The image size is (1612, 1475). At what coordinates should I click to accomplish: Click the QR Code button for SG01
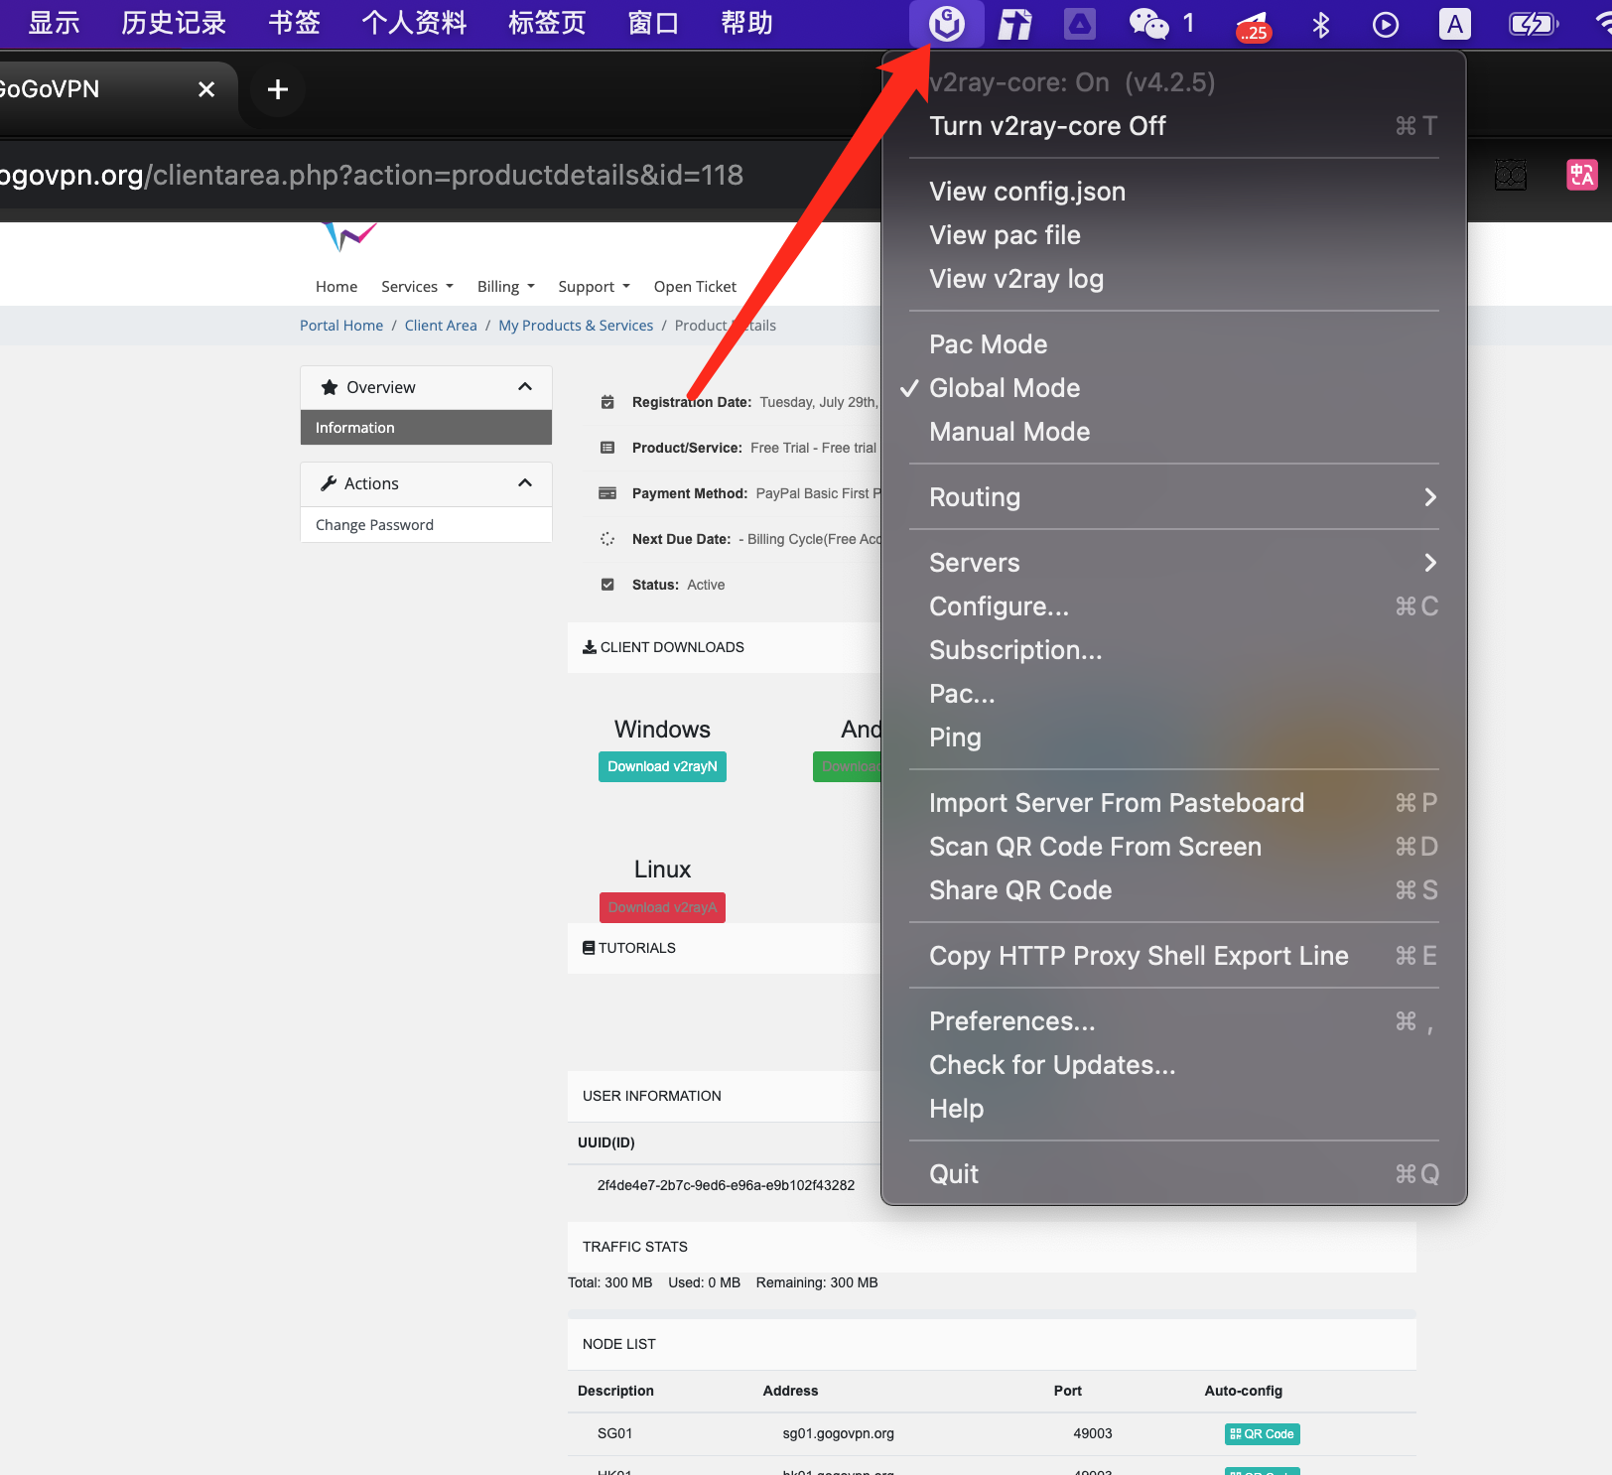(x=1263, y=1434)
